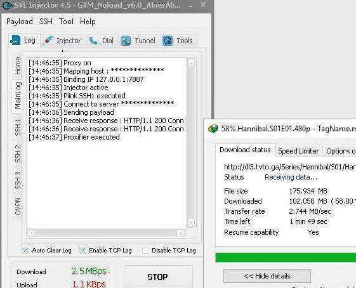Click the Sending payload log line

click(x=71, y=112)
